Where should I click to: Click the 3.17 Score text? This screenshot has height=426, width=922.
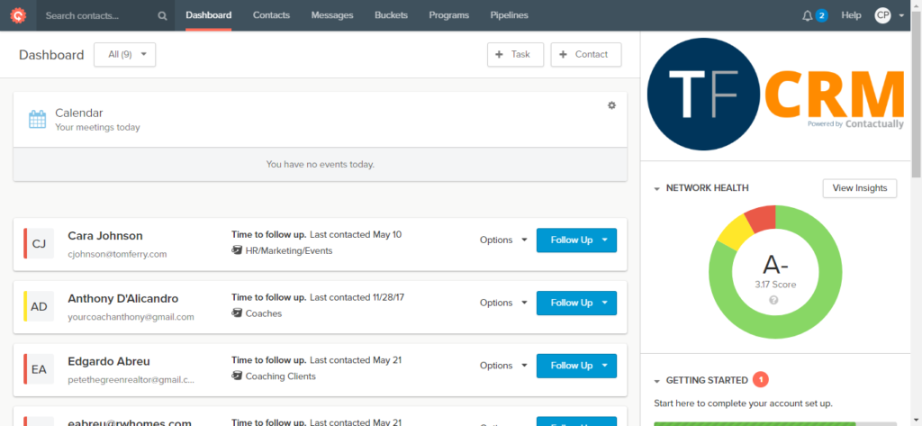[x=775, y=285]
